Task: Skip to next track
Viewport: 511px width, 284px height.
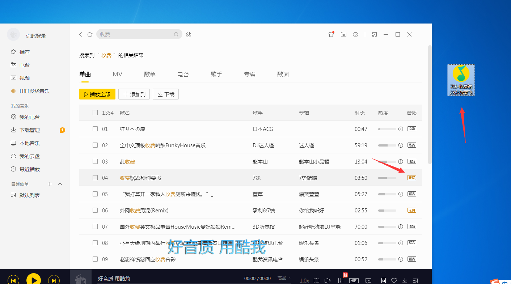Action: pyautogui.click(x=54, y=280)
